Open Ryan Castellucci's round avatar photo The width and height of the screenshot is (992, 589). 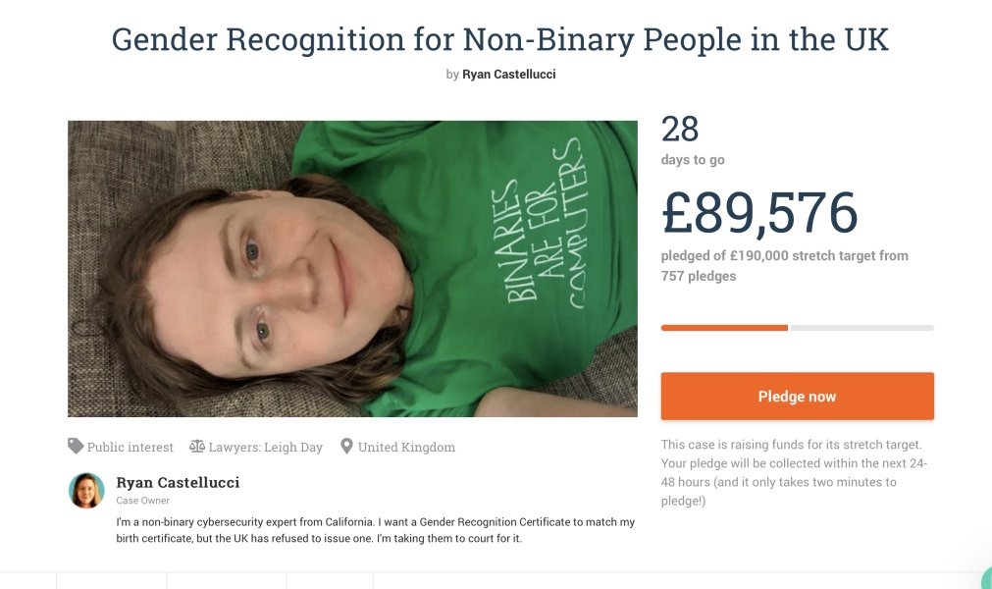click(x=86, y=490)
